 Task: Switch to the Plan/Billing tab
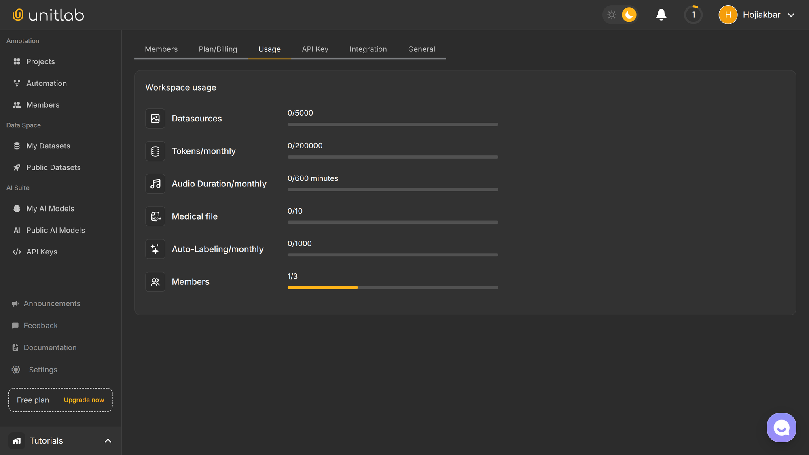pyautogui.click(x=218, y=49)
